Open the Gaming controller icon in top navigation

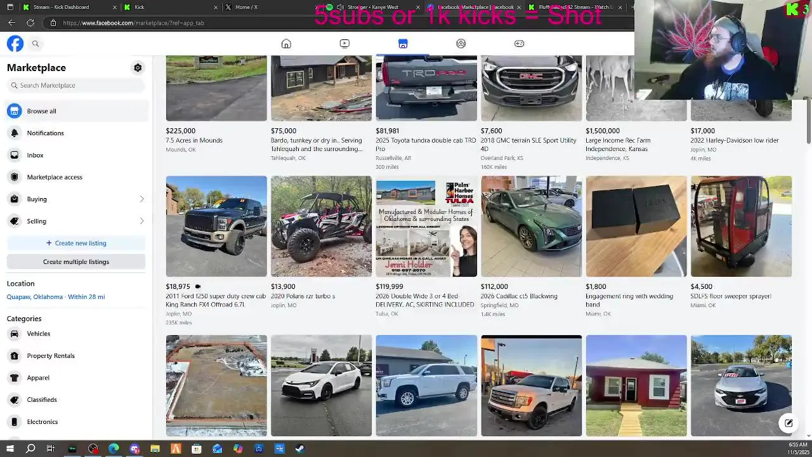(x=520, y=44)
